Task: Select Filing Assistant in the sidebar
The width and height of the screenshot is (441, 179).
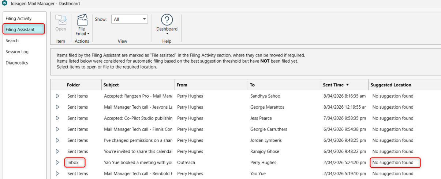Action: pos(20,30)
